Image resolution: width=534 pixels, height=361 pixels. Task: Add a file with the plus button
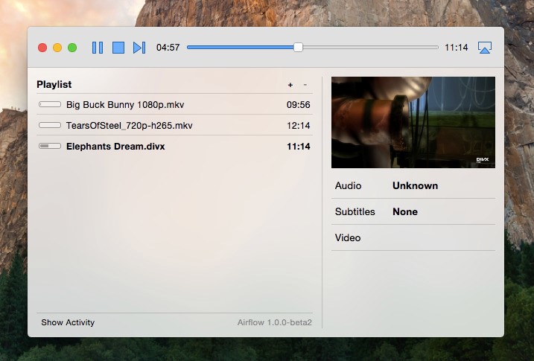click(290, 85)
